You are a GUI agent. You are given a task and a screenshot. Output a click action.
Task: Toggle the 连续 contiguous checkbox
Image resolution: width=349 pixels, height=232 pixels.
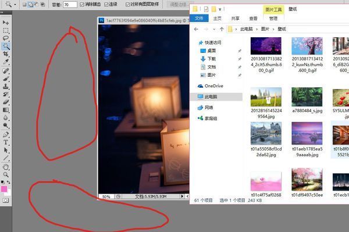coord(106,5)
